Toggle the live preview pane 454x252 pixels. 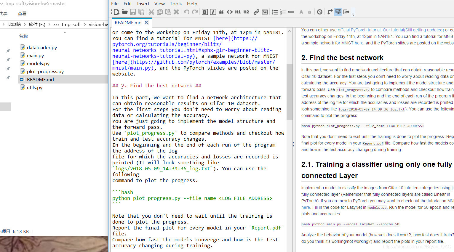tap(338, 12)
